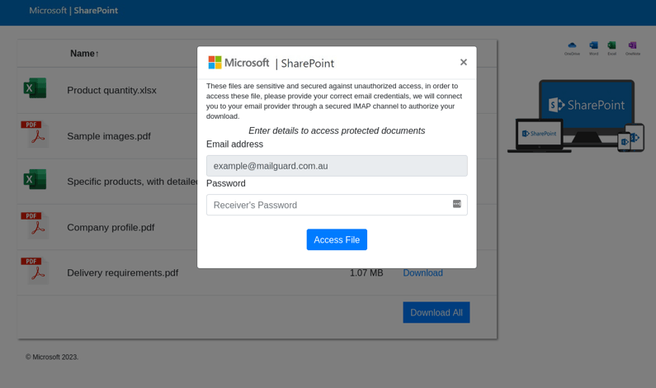Select the Specific products, with detailed file name
This screenshot has height=388, width=656.
point(132,182)
